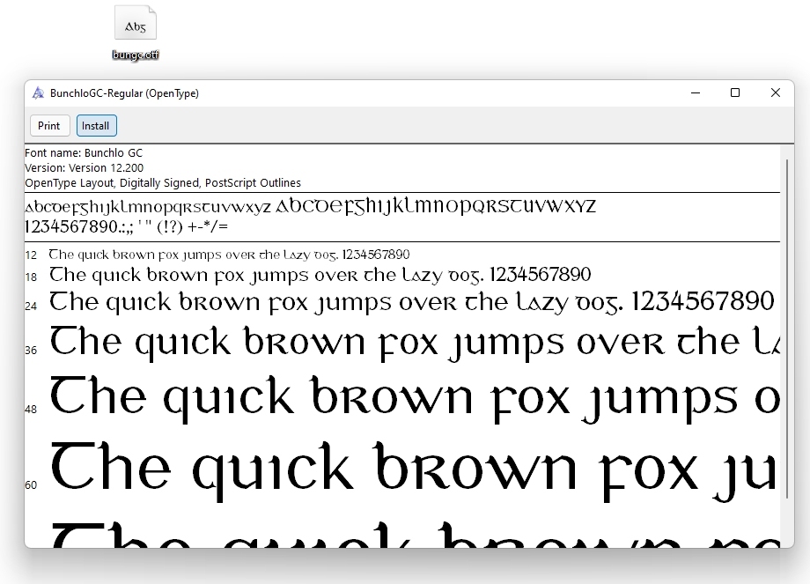Select the size 12 preview sentence

[229, 254]
